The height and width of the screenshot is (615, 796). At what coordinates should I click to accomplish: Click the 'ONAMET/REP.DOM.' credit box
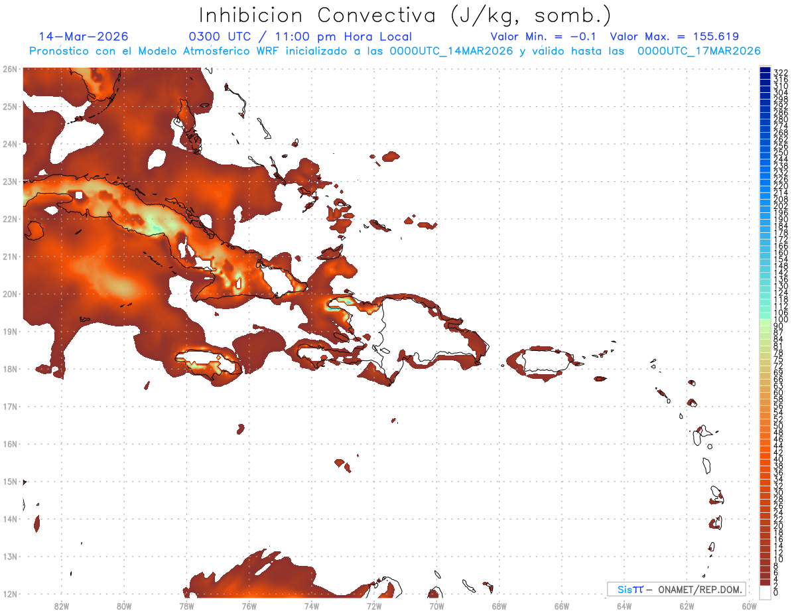(x=677, y=589)
